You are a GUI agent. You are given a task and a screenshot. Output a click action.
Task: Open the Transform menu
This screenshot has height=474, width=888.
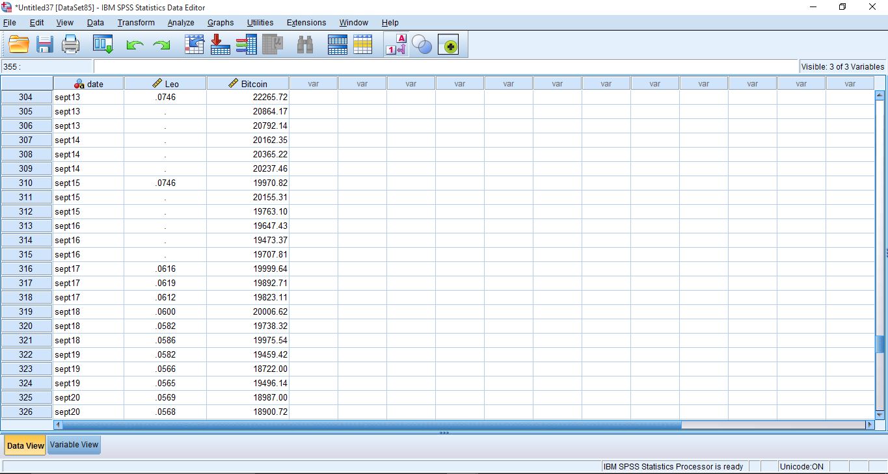coord(136,22)
